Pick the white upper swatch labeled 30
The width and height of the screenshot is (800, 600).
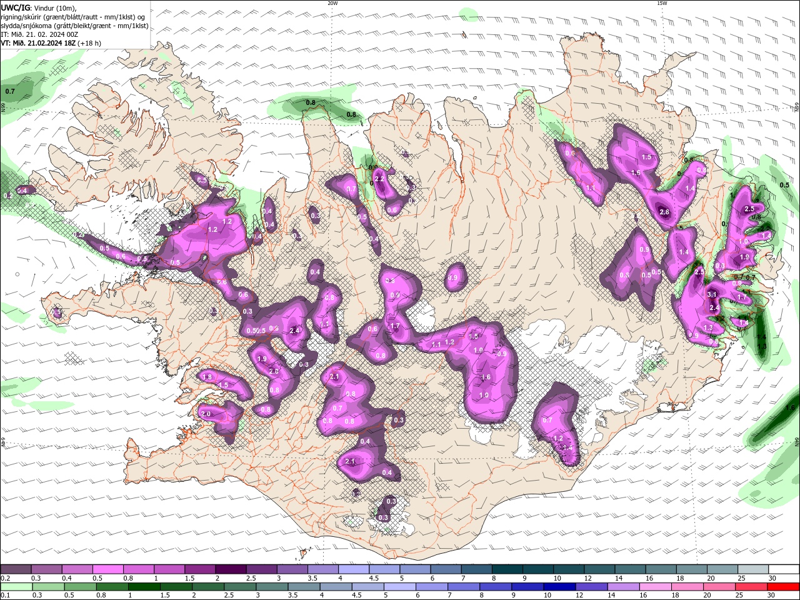click(783, 569)
